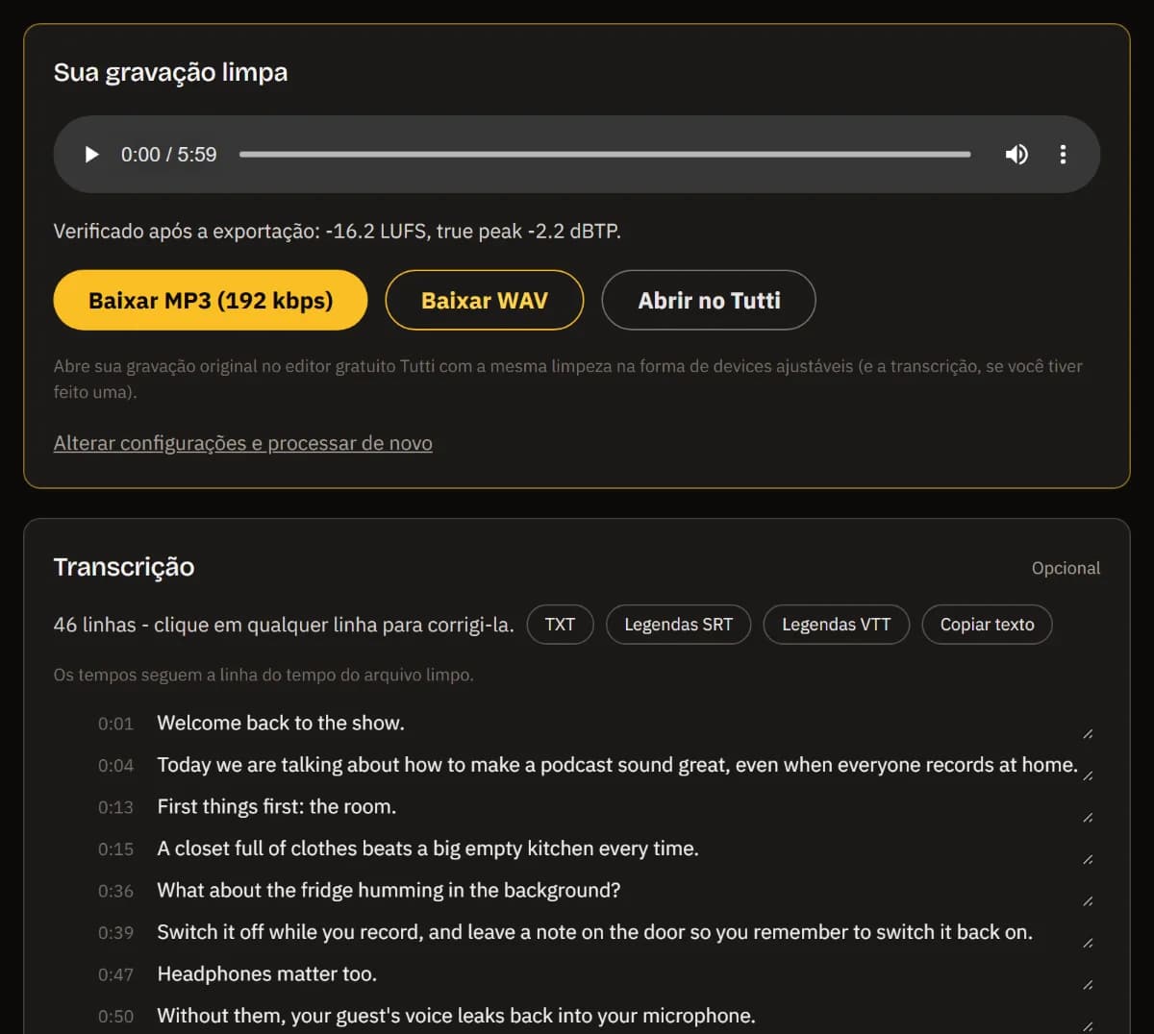Click the 0:47 timestamp

coord(115,974)
